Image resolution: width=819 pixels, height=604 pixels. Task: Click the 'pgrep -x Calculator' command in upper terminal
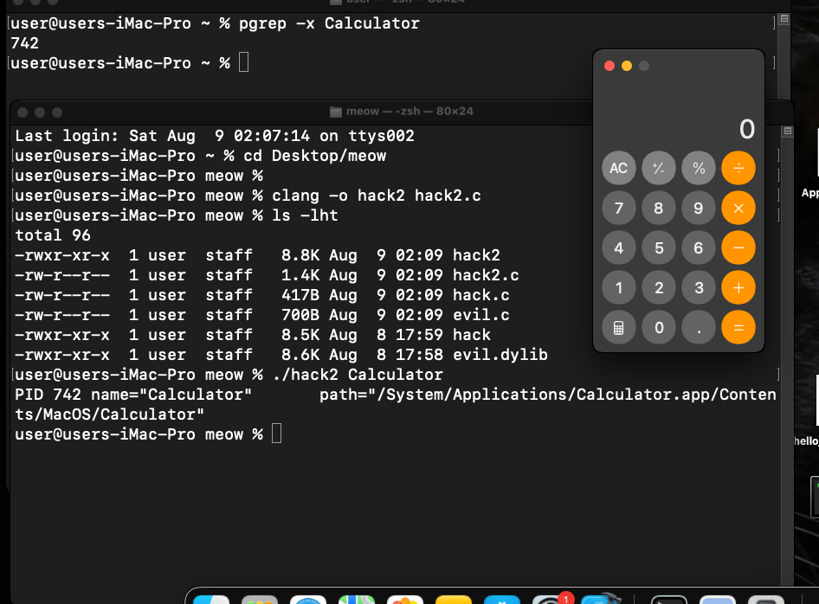coord(329,23)
